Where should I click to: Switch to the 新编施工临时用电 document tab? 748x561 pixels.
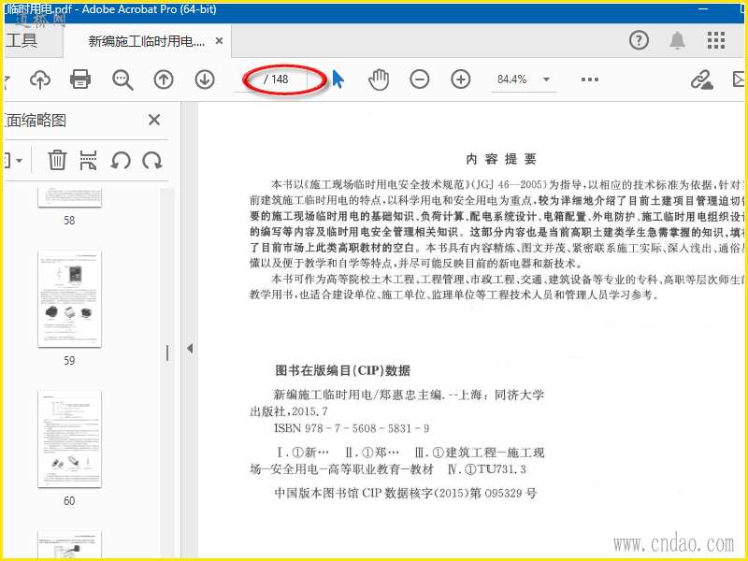(x=147, y=41)
